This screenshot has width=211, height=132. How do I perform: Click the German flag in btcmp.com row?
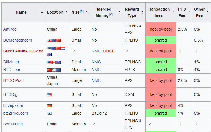click(x=49, y=106)
